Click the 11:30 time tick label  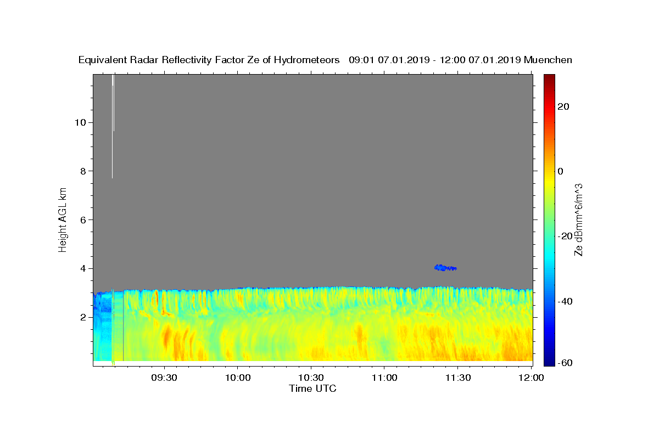457,378
